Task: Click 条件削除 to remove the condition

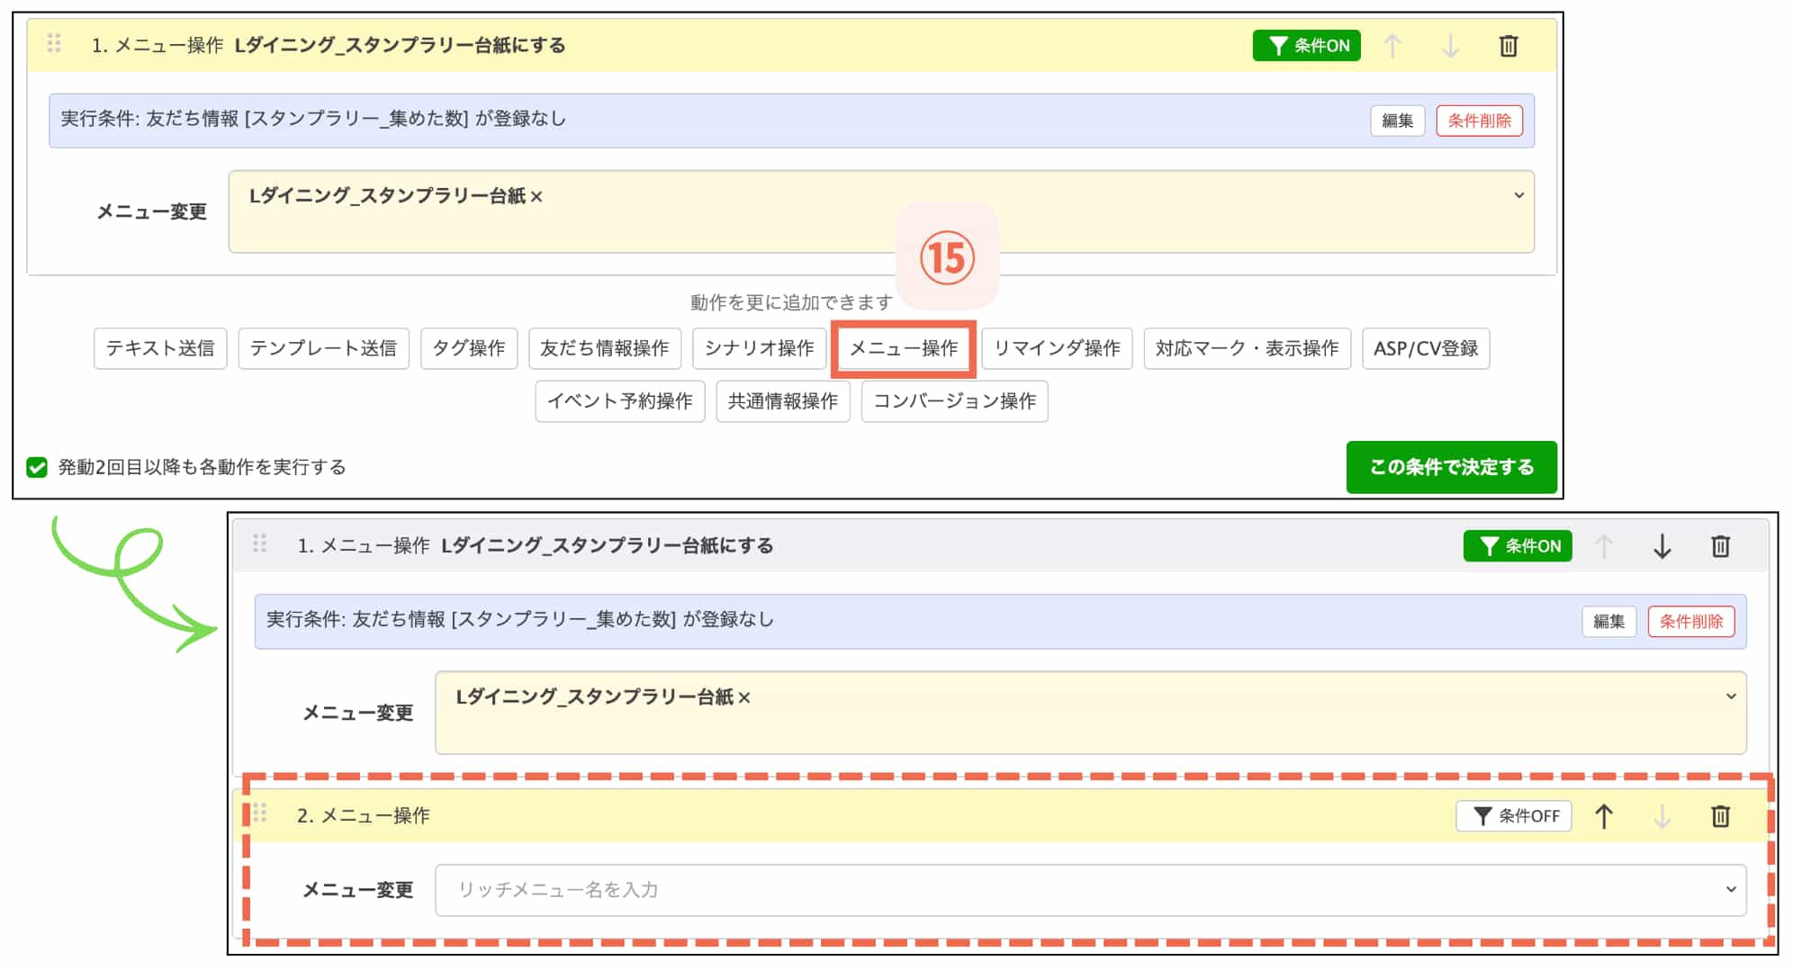Action: pos(1480,121)
